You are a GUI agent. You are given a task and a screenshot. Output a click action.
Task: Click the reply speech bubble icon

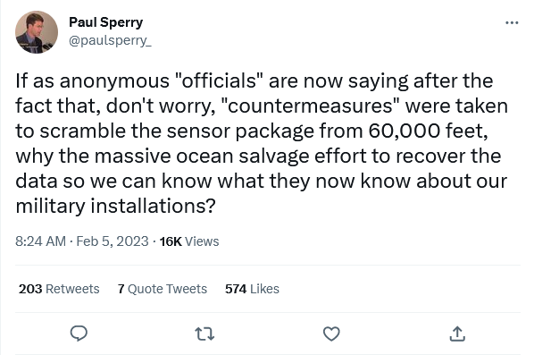[79, 334]
